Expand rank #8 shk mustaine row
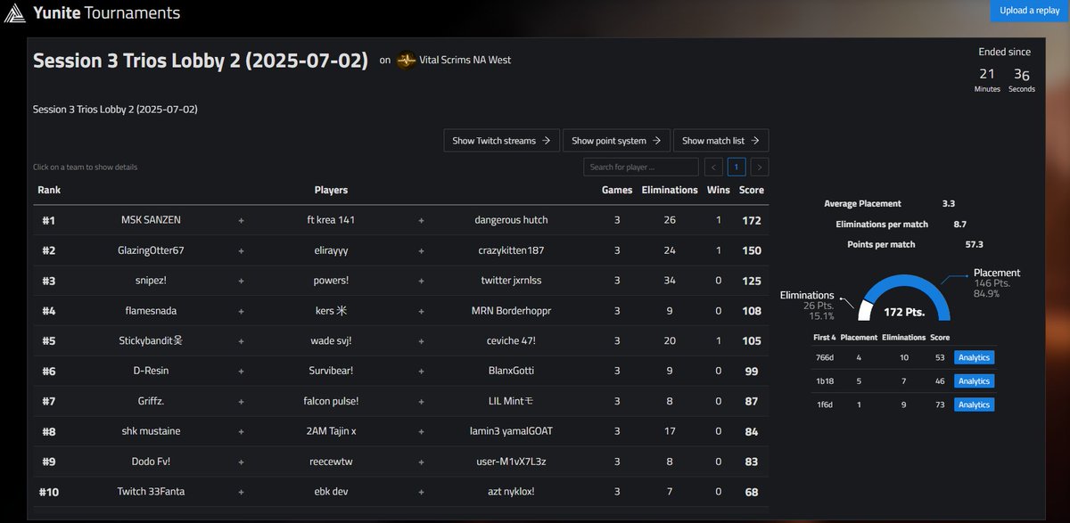 tap(399, 431)
